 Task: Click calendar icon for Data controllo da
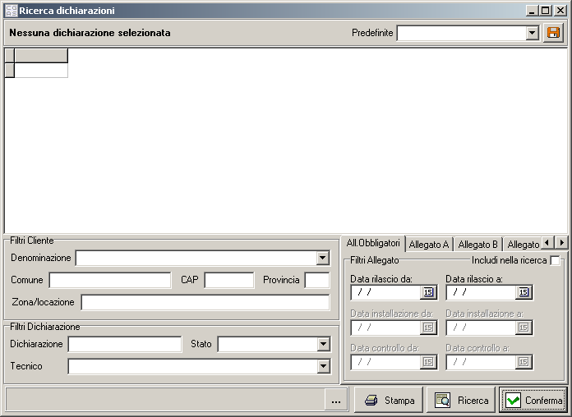point(428,362)
